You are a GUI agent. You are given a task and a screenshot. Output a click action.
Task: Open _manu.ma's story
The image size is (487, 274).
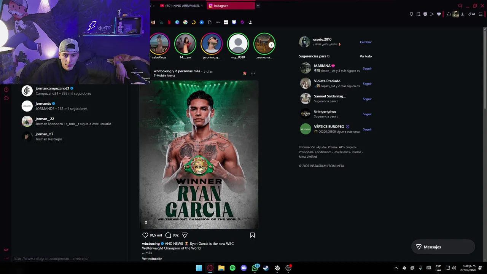[264, 44]
